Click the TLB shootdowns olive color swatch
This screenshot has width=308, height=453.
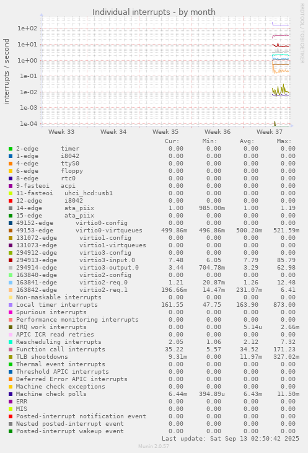[11, 357]
